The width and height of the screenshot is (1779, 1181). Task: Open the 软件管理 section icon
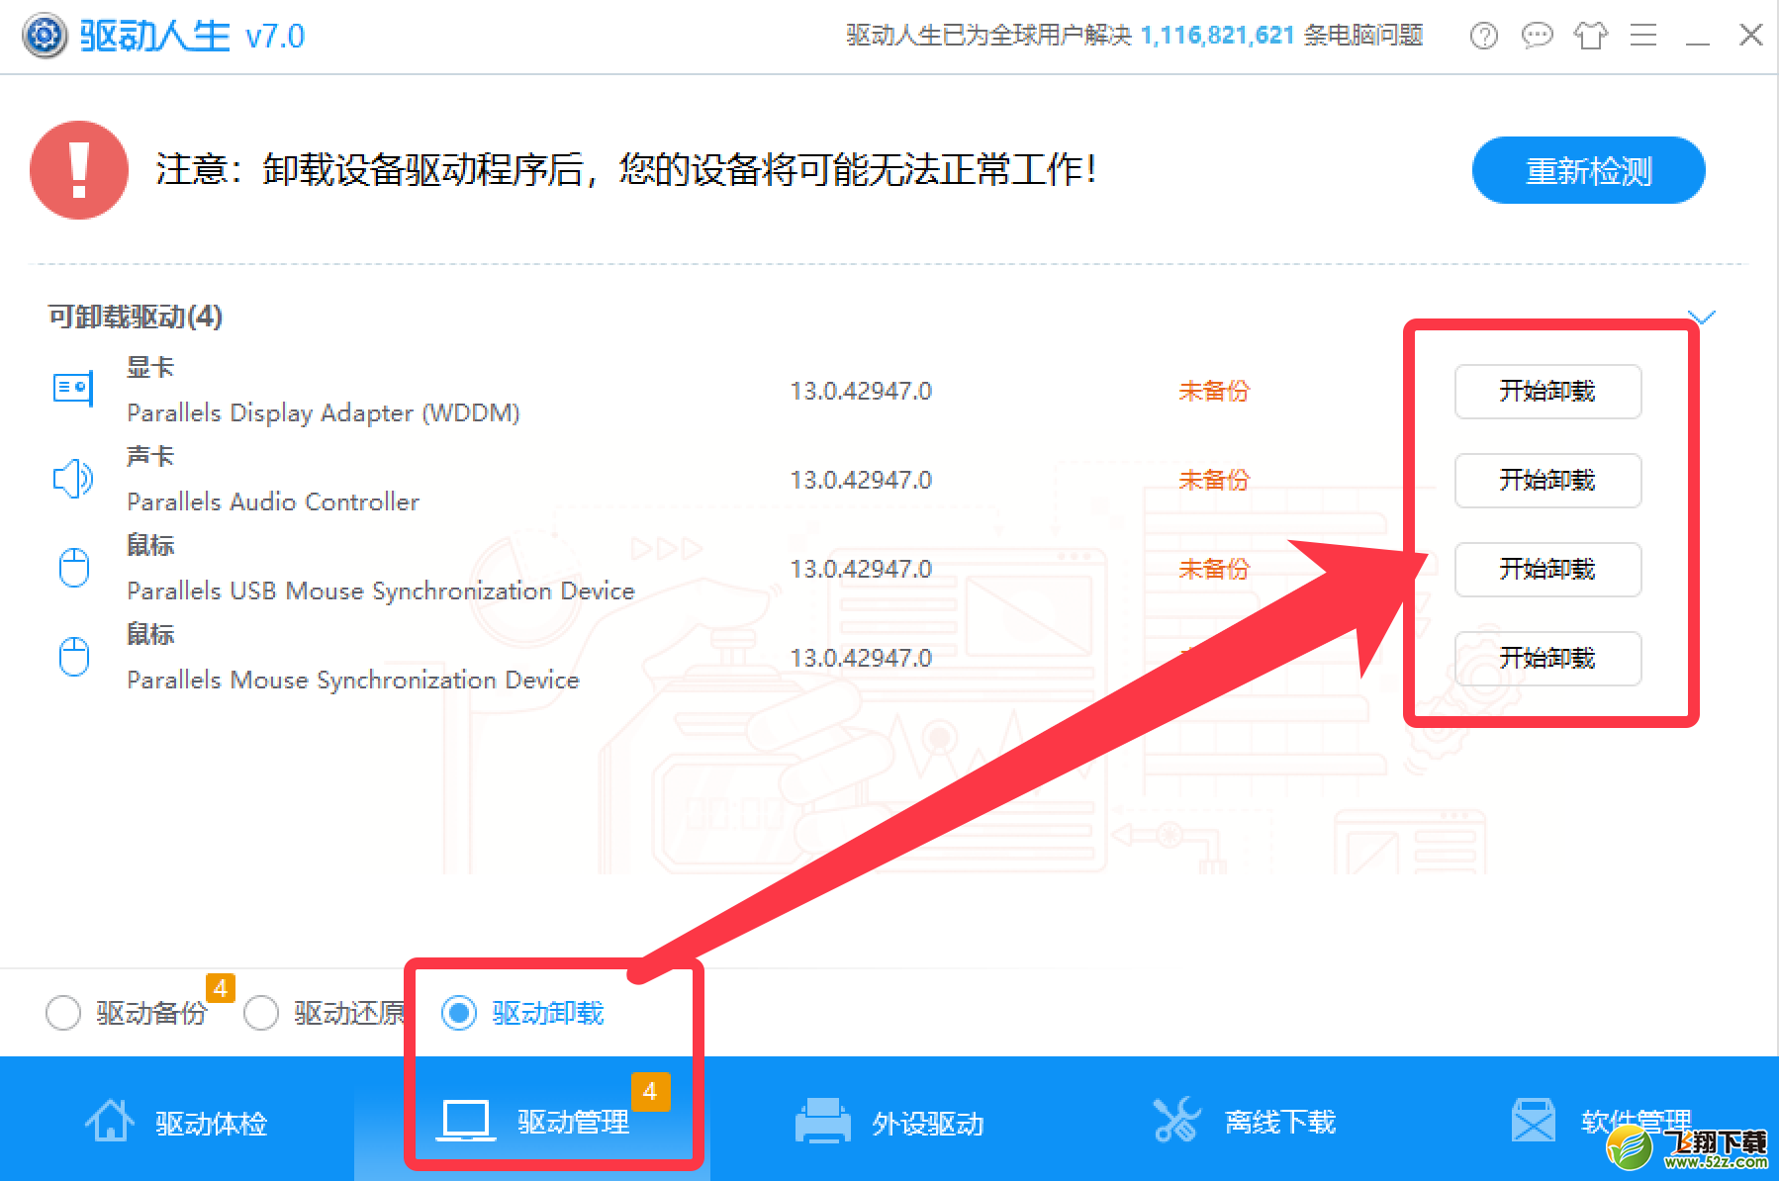point(1535,1121)
